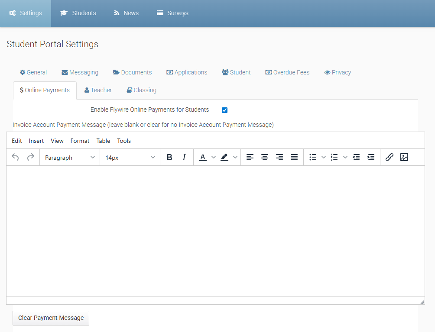Toggle italic text formatting
Viewport: 435px width, 332px height.
coord(184,158)
